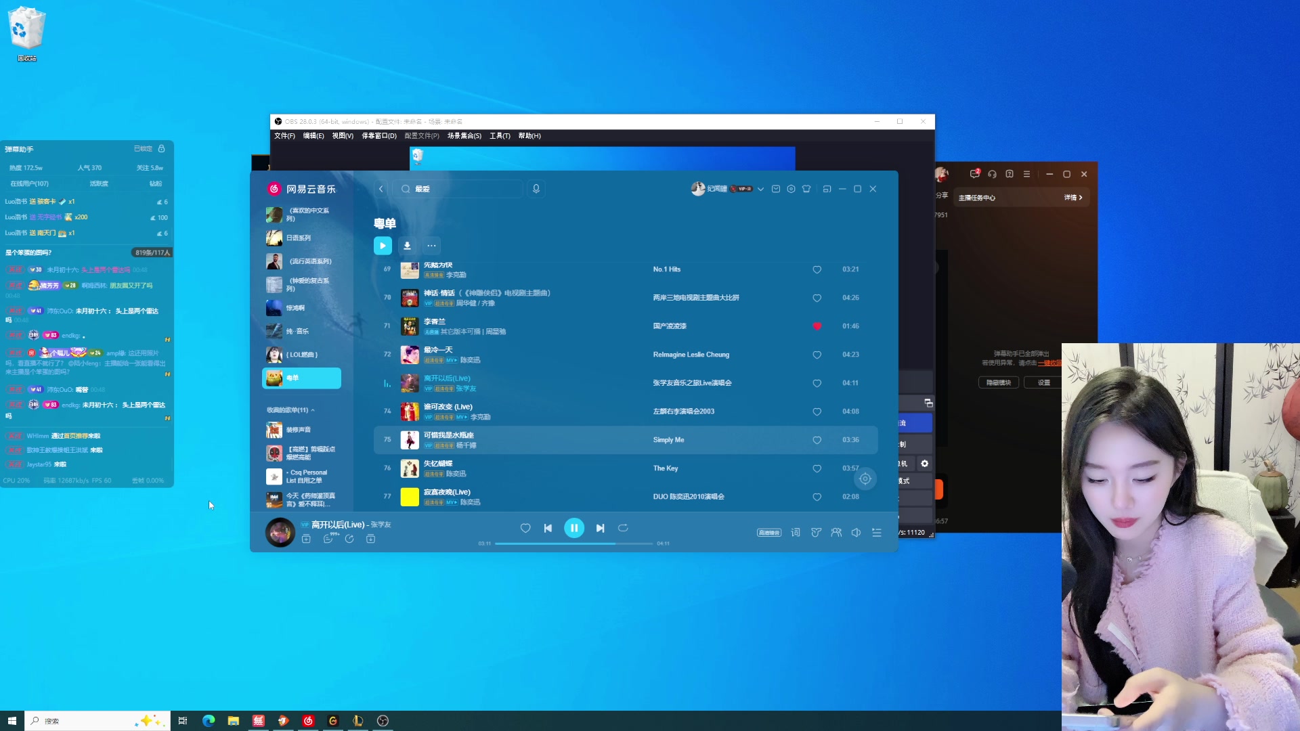This screenshot has width=1300, height=731.
Task: Skip to the previous track
Action: [548, 528]
